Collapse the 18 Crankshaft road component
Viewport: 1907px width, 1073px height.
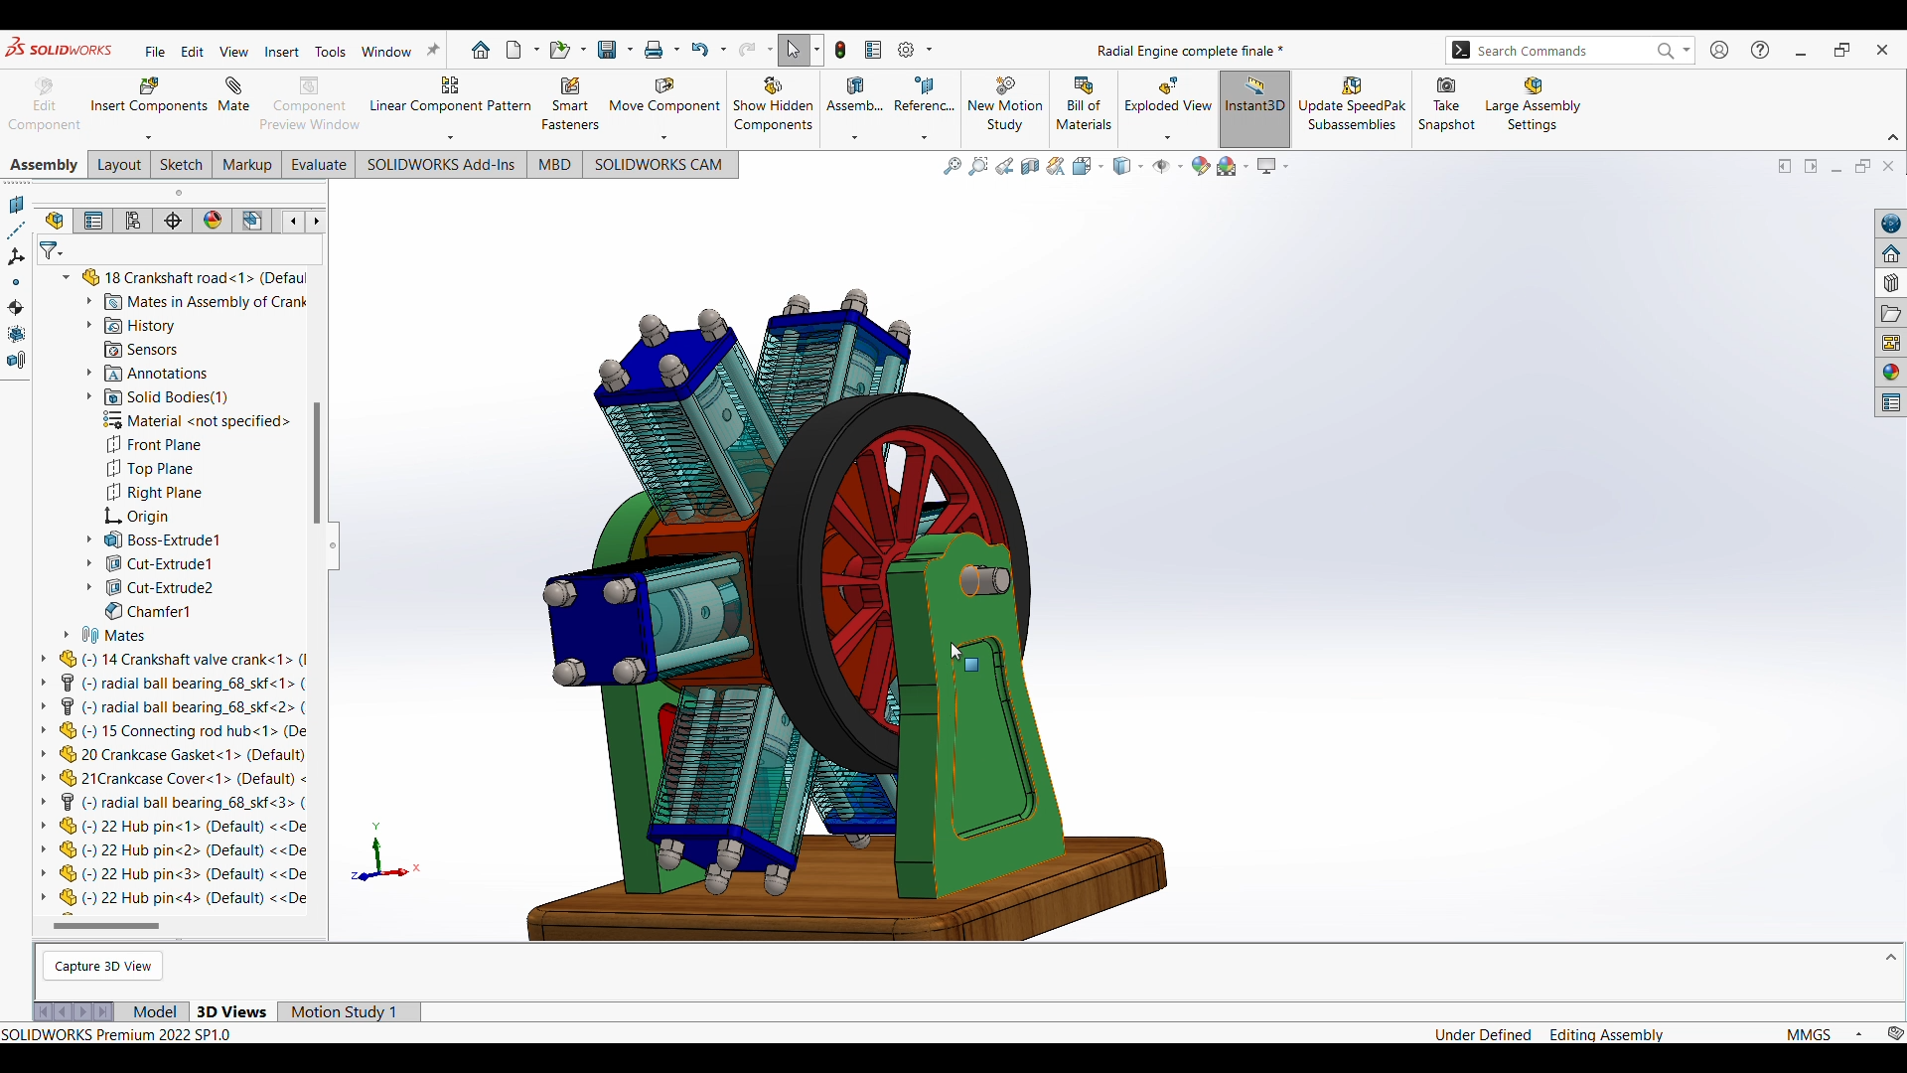(x=67, y=278)
